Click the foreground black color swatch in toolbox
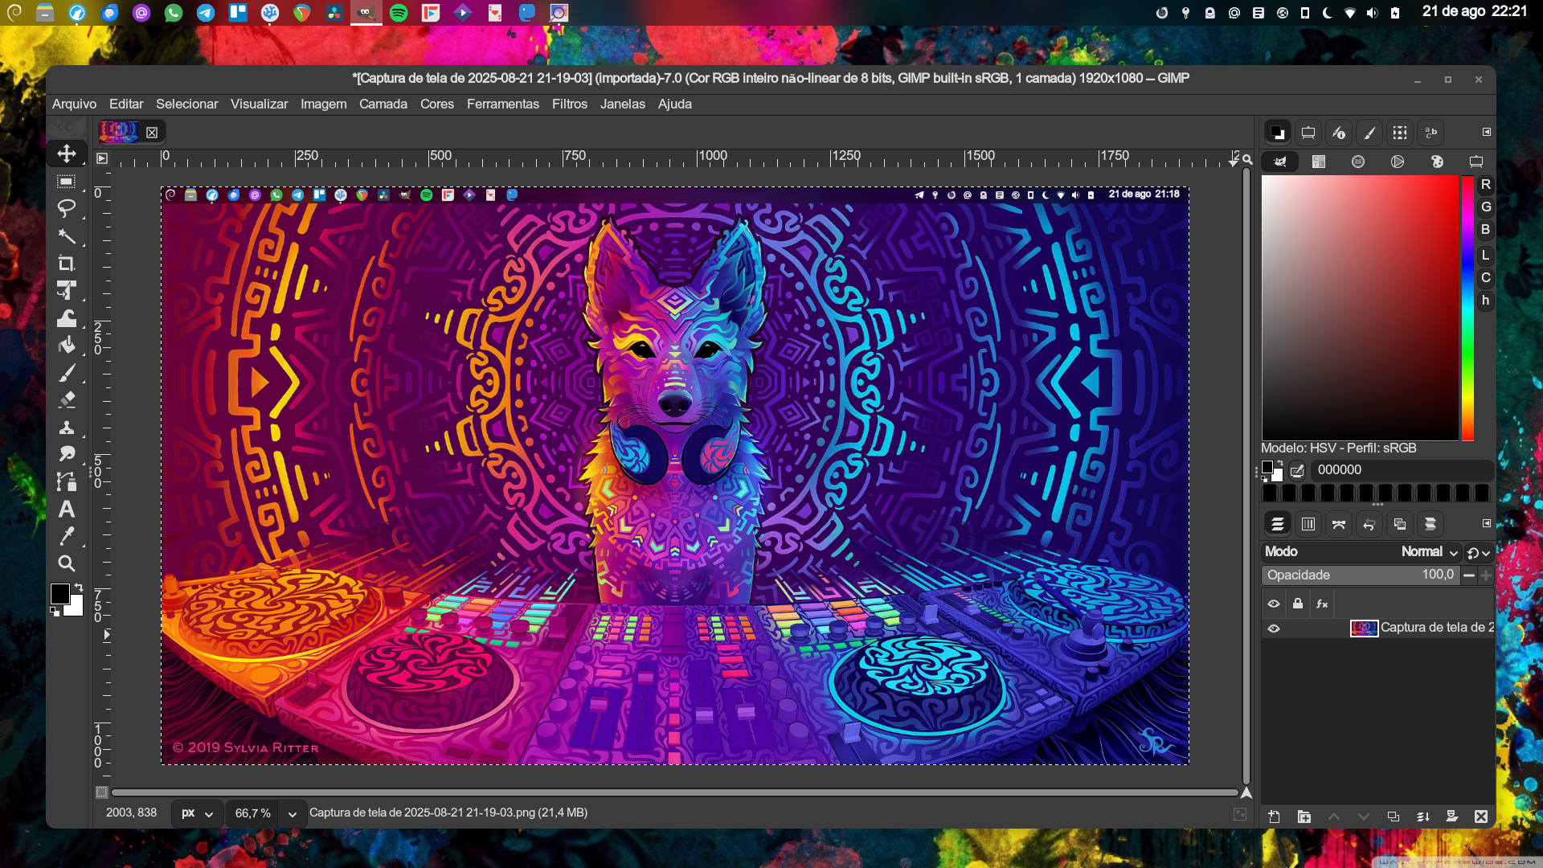The width and height of the screenshot is (1543, 868). [x=59, y=593]
